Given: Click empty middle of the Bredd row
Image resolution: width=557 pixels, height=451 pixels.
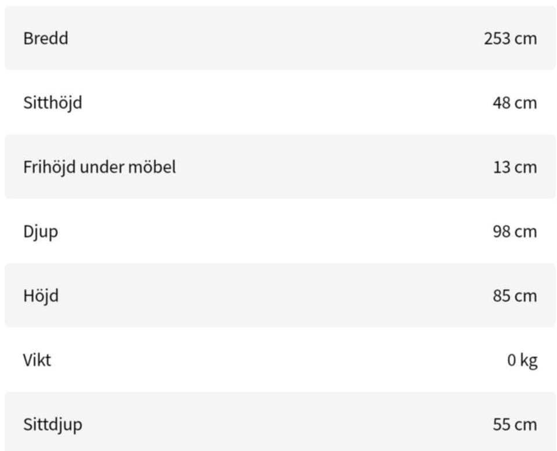Looking at the screenshot, I should [x=278, y=38].
